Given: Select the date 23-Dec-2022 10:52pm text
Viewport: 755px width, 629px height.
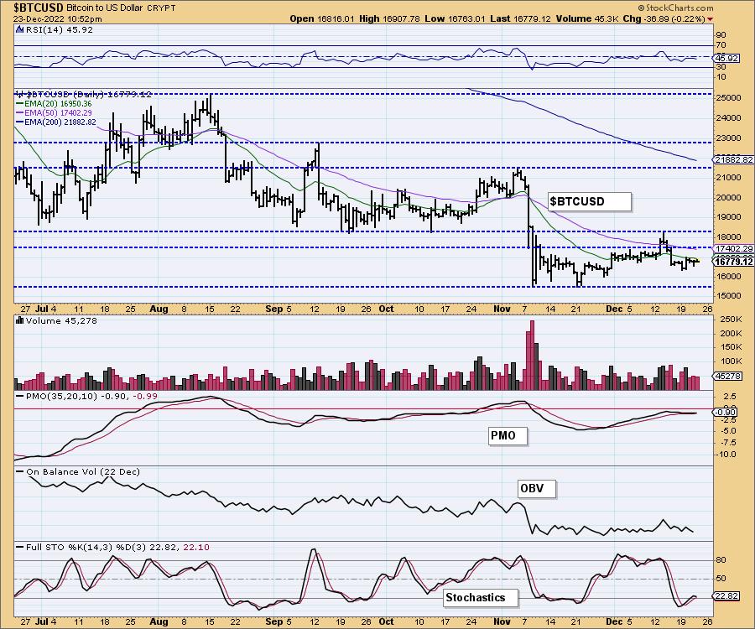Looking at the screenshot, I should click(57, 18).
